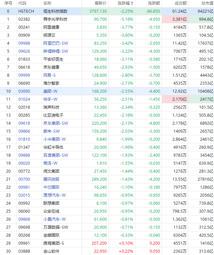Click stock code 02382
Screen dimensions: 214x255
(x=24, y=19)
